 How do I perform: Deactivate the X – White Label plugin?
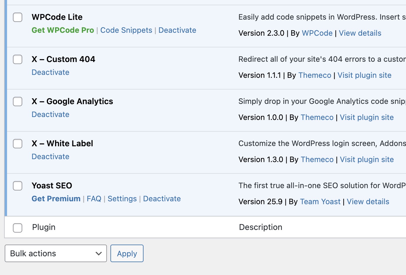pos(50,157)
